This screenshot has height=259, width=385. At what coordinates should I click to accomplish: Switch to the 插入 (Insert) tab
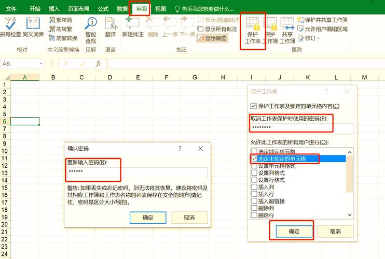point(54,9)
